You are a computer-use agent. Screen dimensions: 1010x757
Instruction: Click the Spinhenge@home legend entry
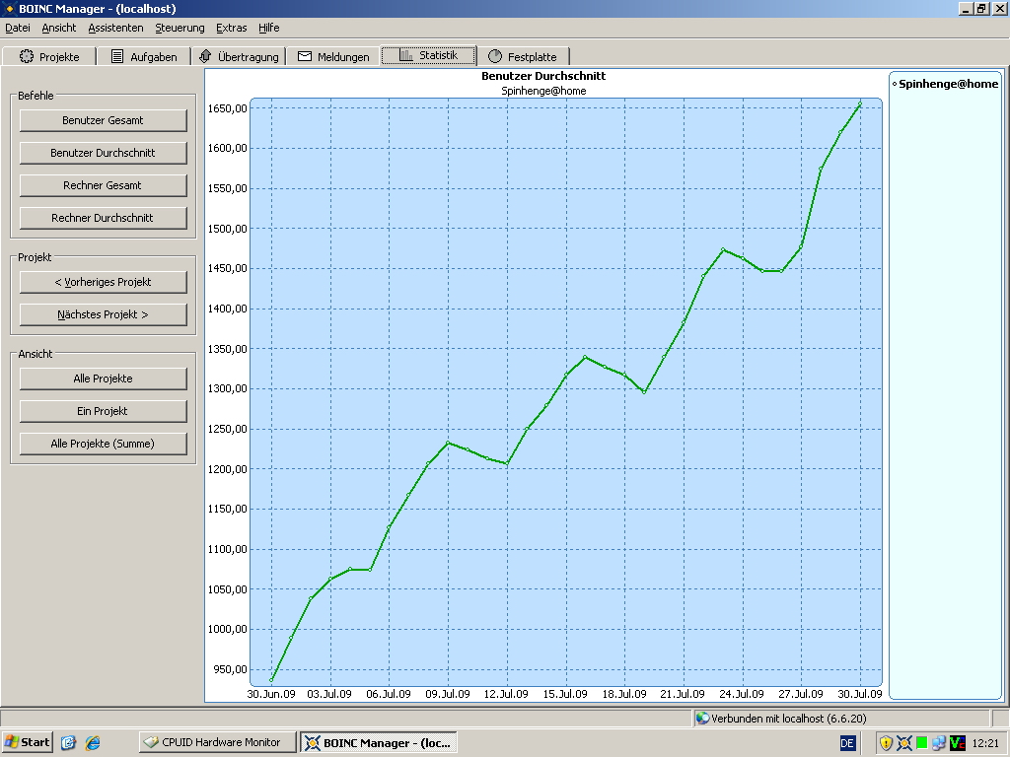(x=946, y=84)
